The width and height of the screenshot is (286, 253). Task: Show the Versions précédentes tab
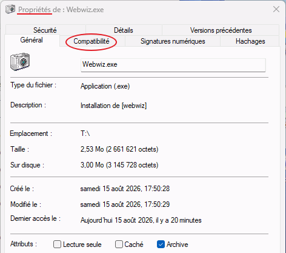(x=221, y=30)
